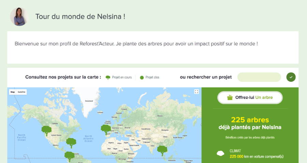Click the tree marker in western United States

[x=46, y=130]
